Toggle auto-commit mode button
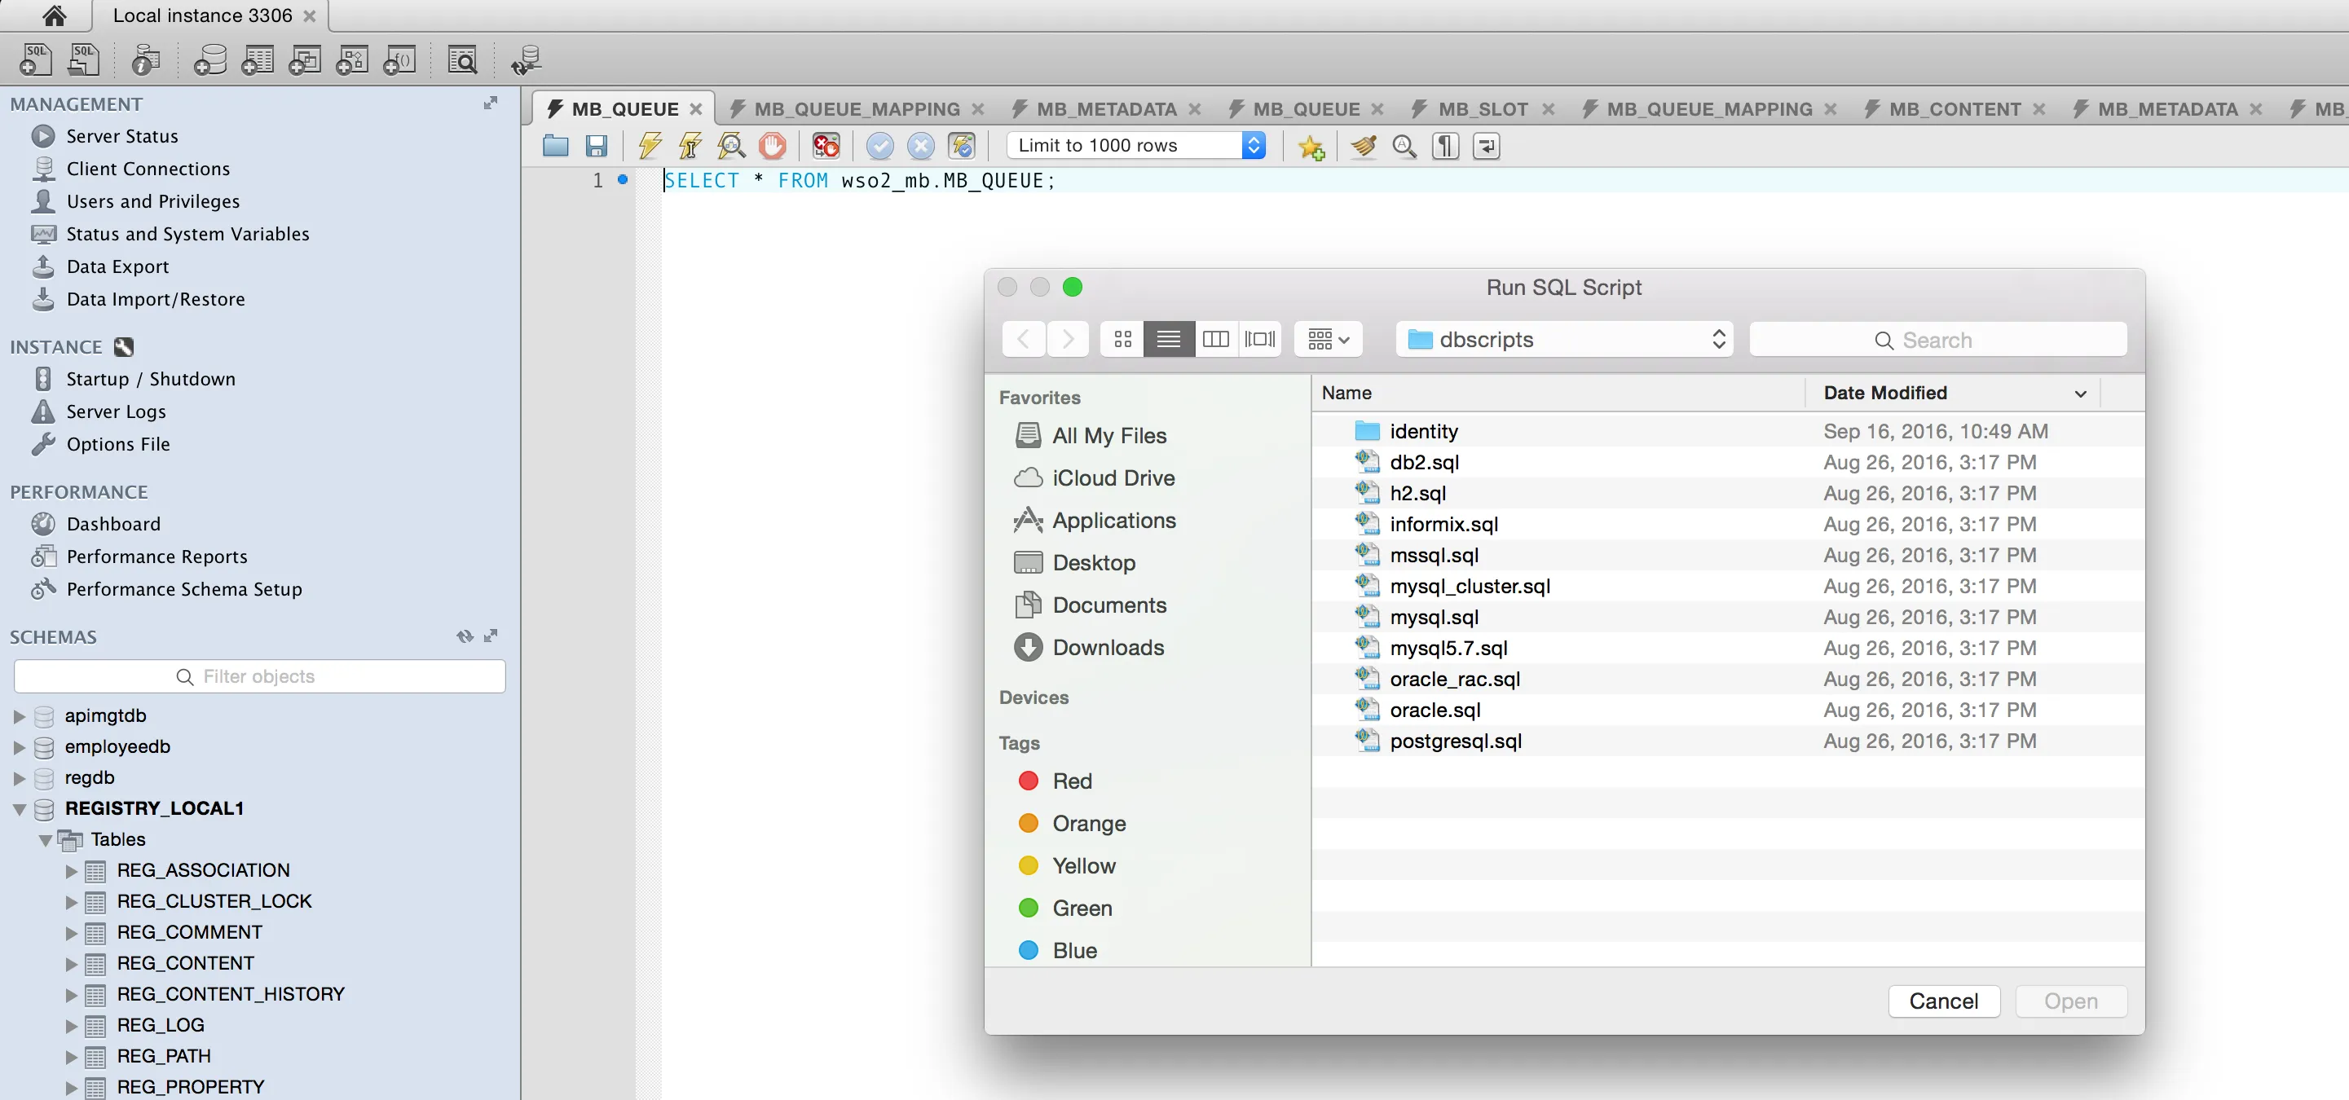The height and width of the screenshot is (1100, 2349). (x=962, y=146)
